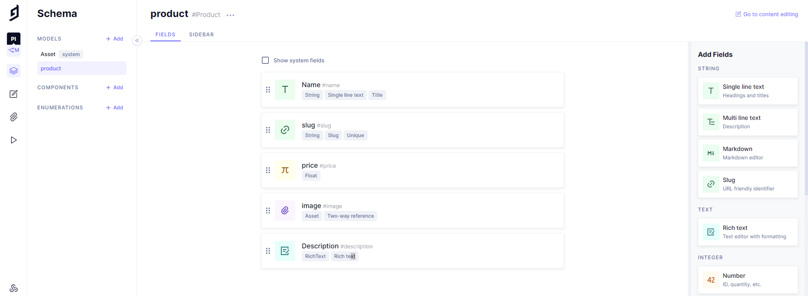Click the Float tag on price field
The width and height of the screenshot is (808, 296).
point(311,176)
